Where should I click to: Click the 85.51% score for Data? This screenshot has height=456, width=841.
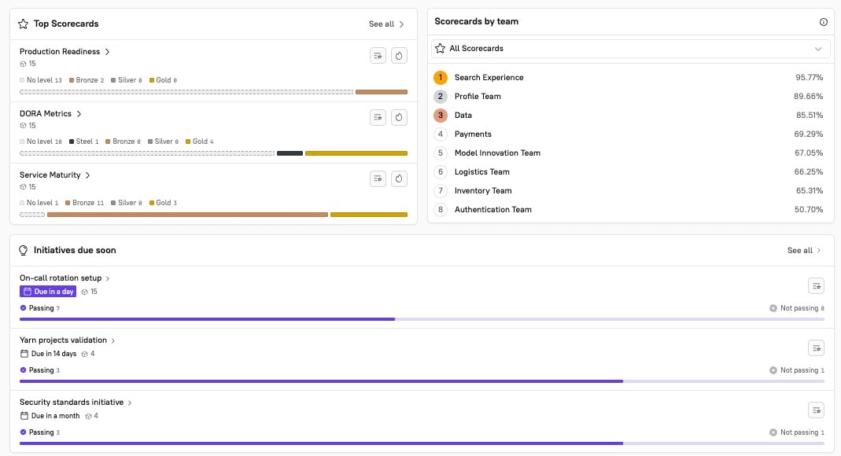(x=810, y=116)
